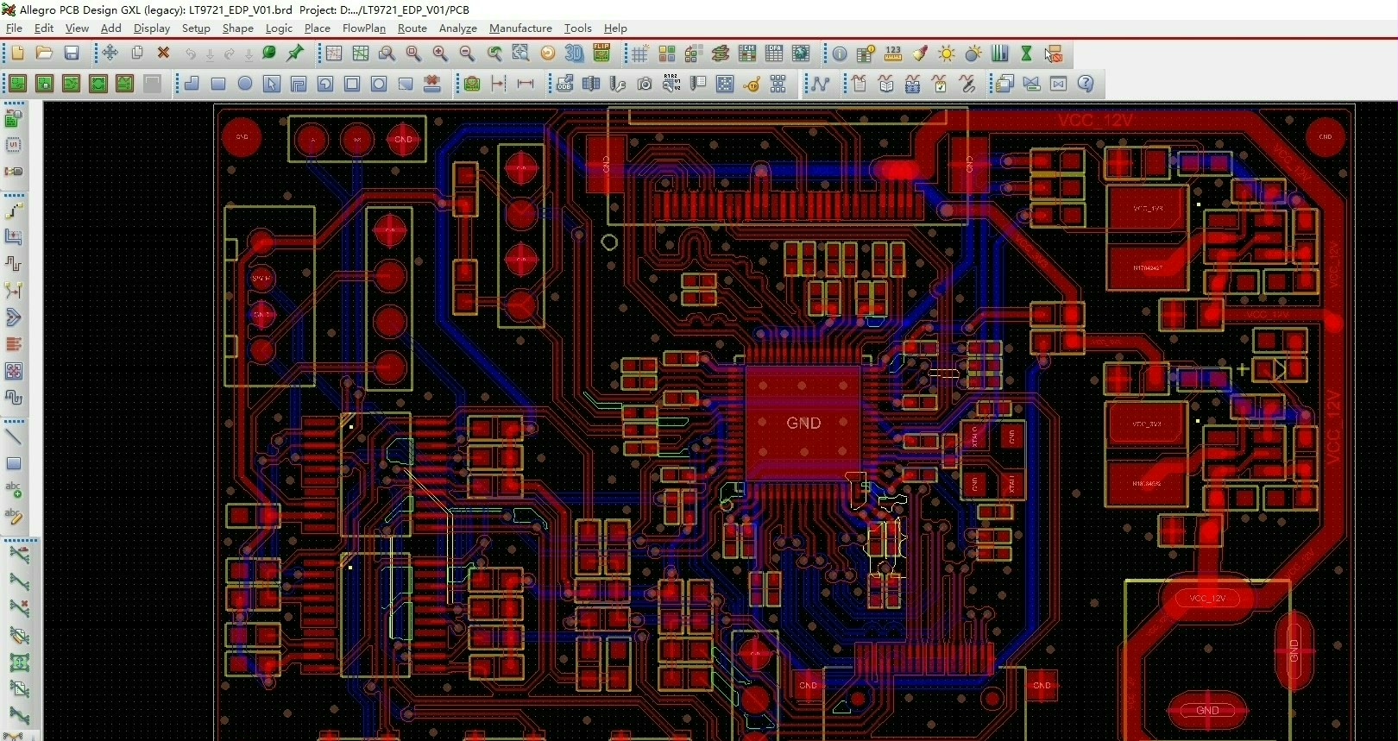This screenshot has width=1398, height=741.
Task: Click the top-right VCC_12V net label on the board
Action: click(x=1095, y=121)
